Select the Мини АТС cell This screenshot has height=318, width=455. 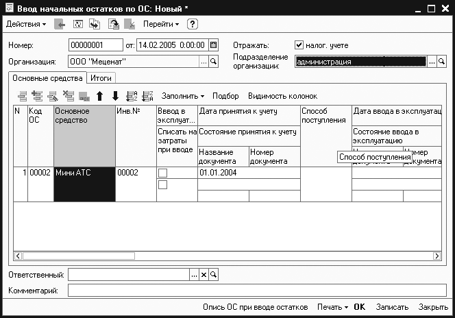[x=84, y=184]
